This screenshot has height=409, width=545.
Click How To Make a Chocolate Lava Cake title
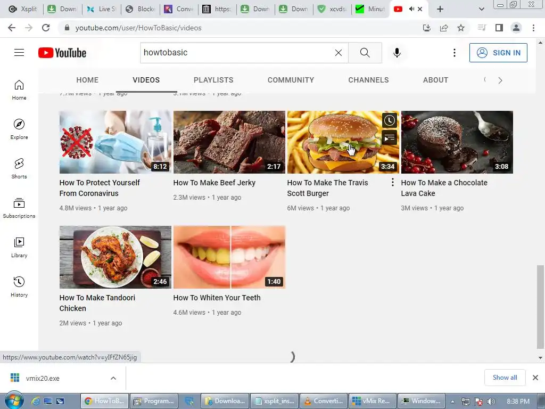[x=444, y=188]
